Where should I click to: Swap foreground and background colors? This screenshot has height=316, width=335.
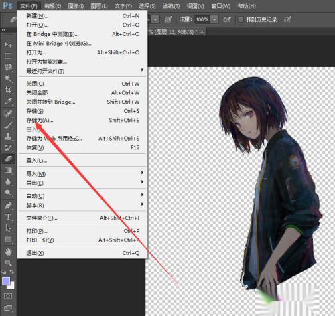click(x=12, y=272)
